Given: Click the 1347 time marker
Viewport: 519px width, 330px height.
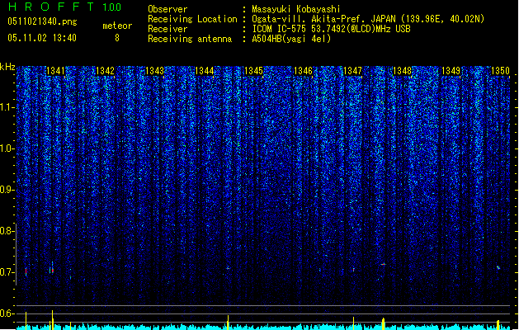Looking at the screenshot, I should pyautogui.click(x=353, y=71).
